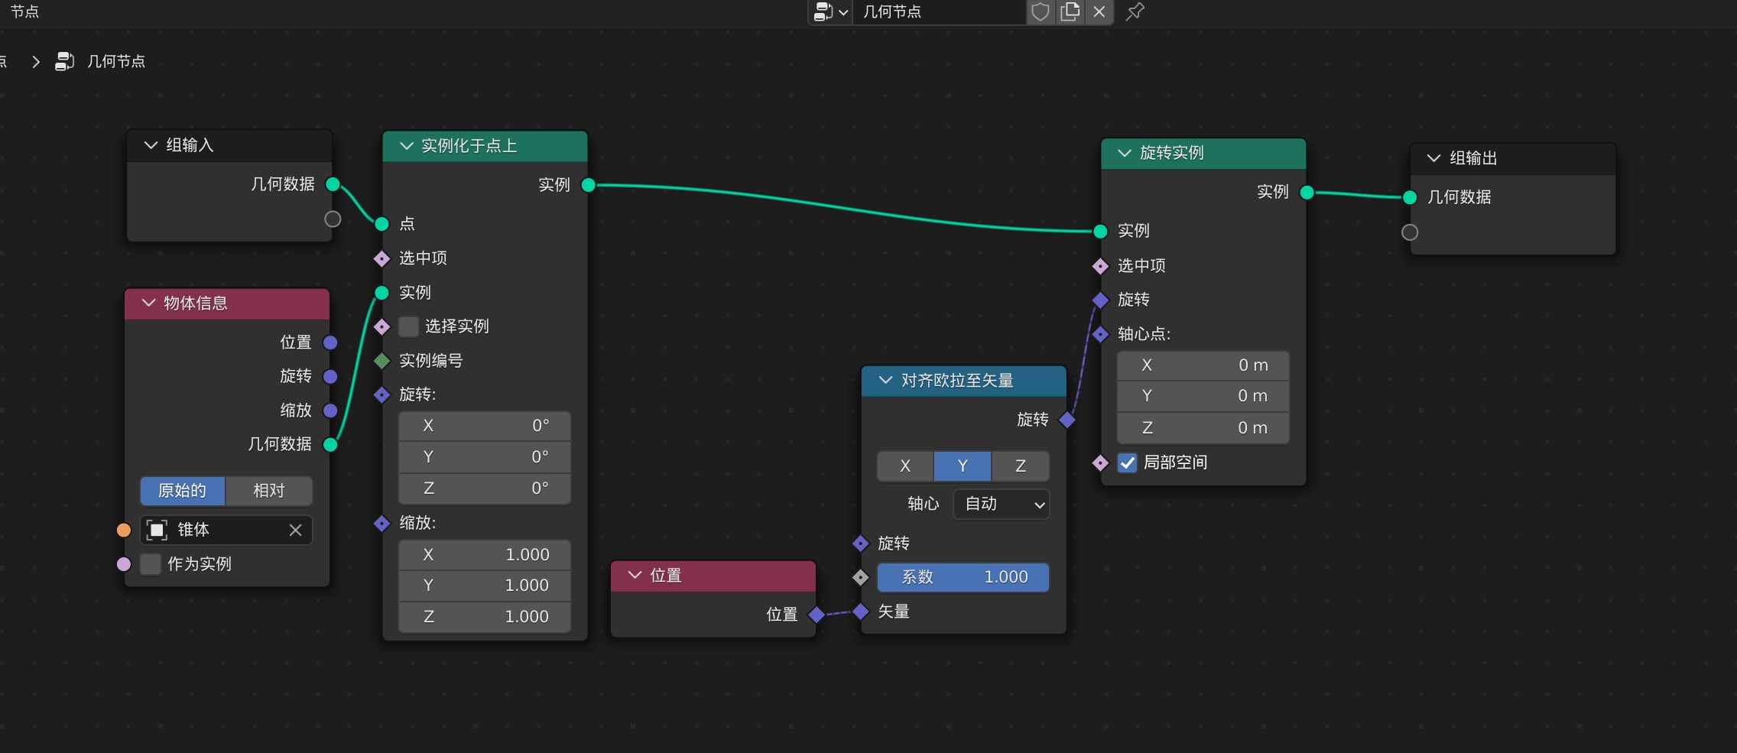Click the 实例编号 input socket

point(382,361)
